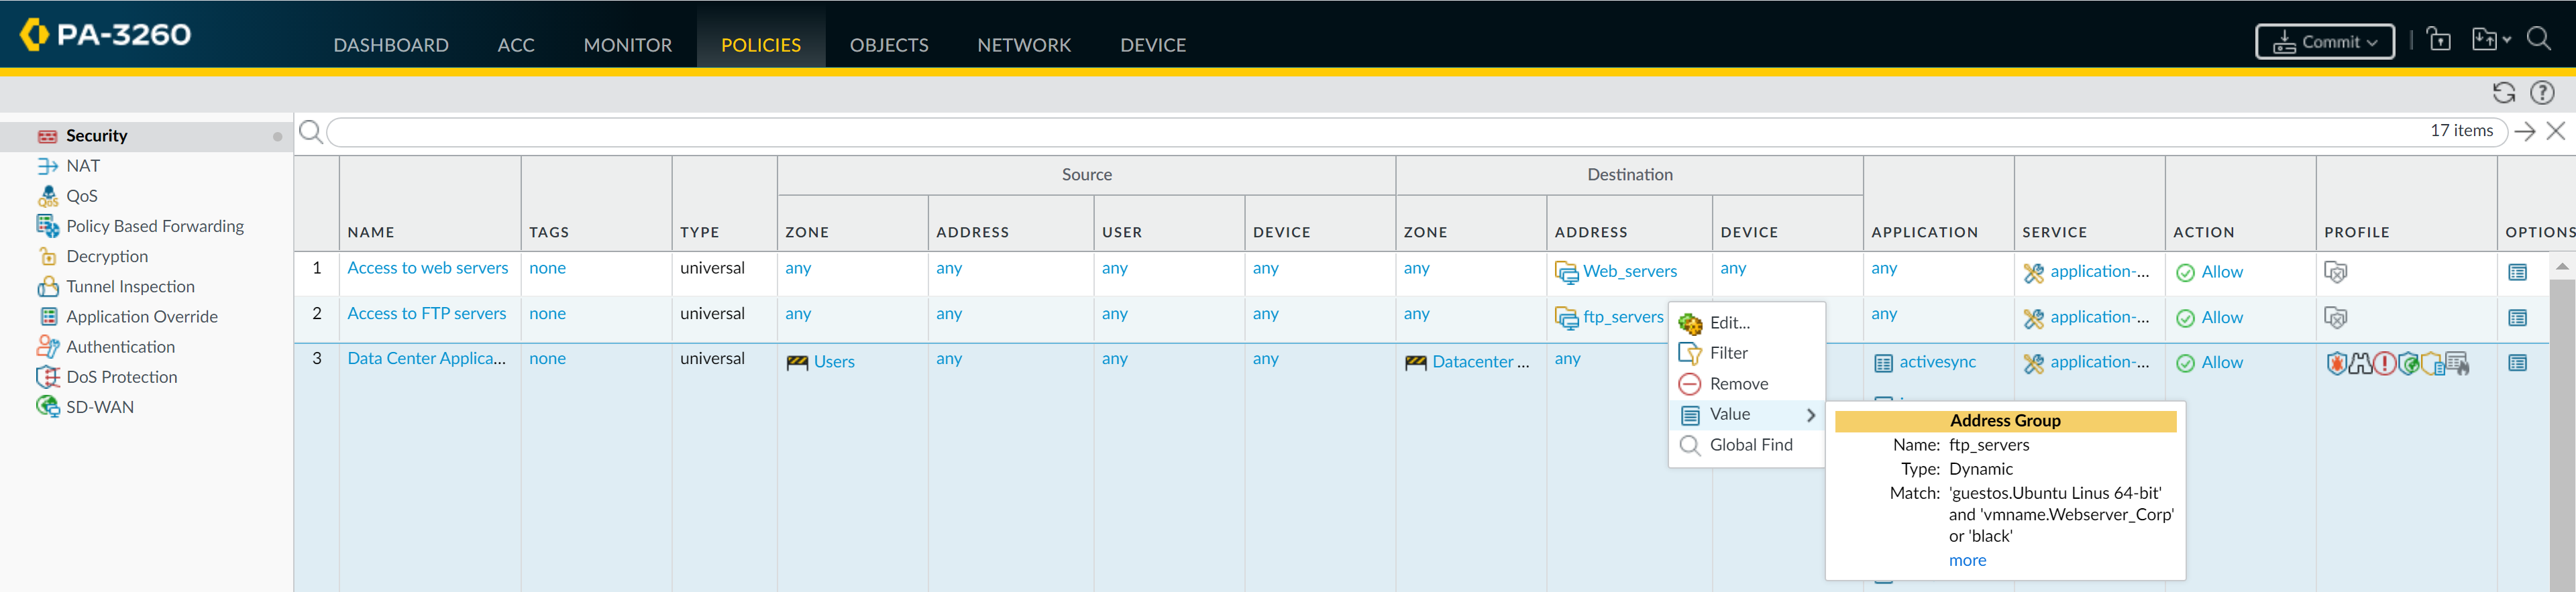The image size is (2576, 592).
Task: Open the Decryption policy section
Action: pos(106,256)
